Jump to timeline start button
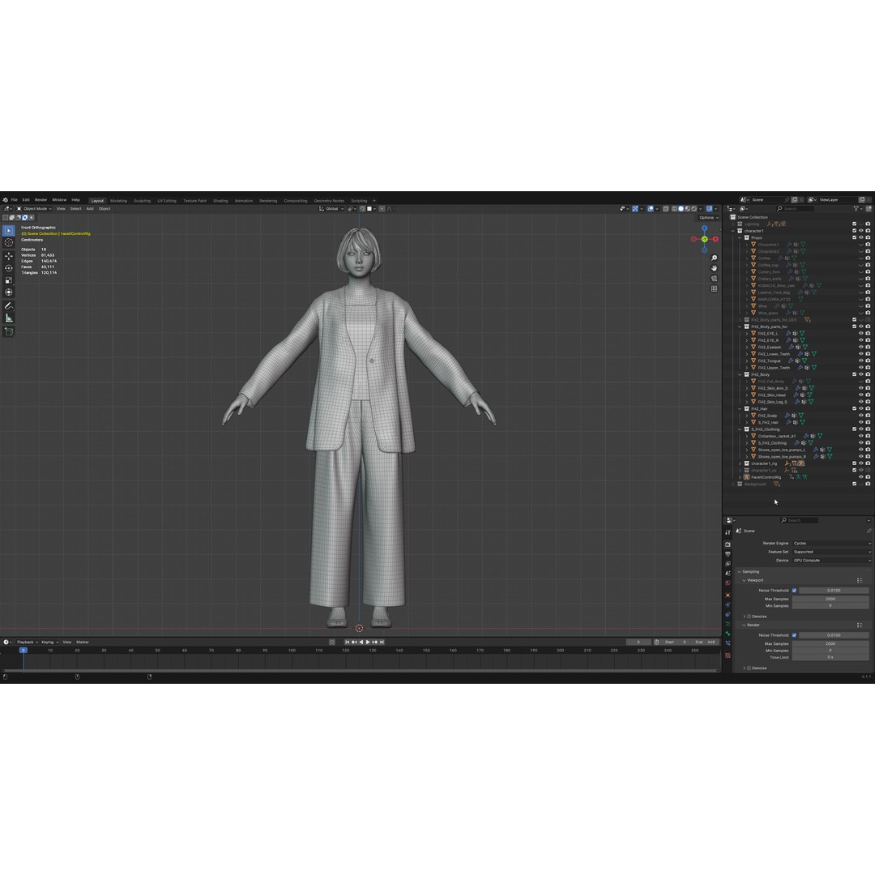 coord(347,642)
